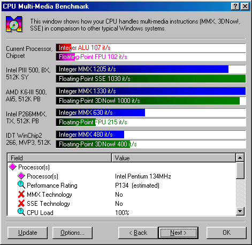Click the Integer MMX 1330 it/s bar

pyautogui.click(x=151, y=91)
